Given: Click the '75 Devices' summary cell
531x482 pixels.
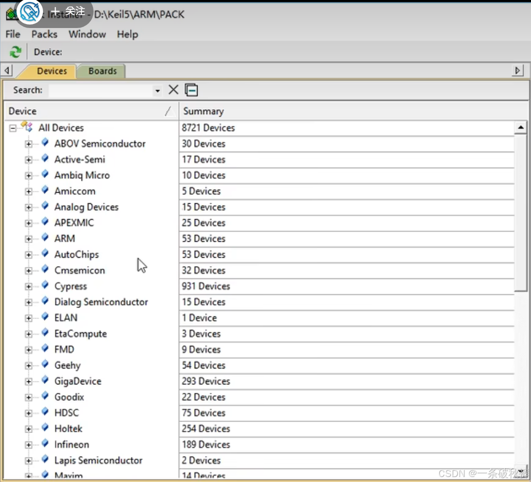Looking at the screenshot, I should [x=347, y=413].
